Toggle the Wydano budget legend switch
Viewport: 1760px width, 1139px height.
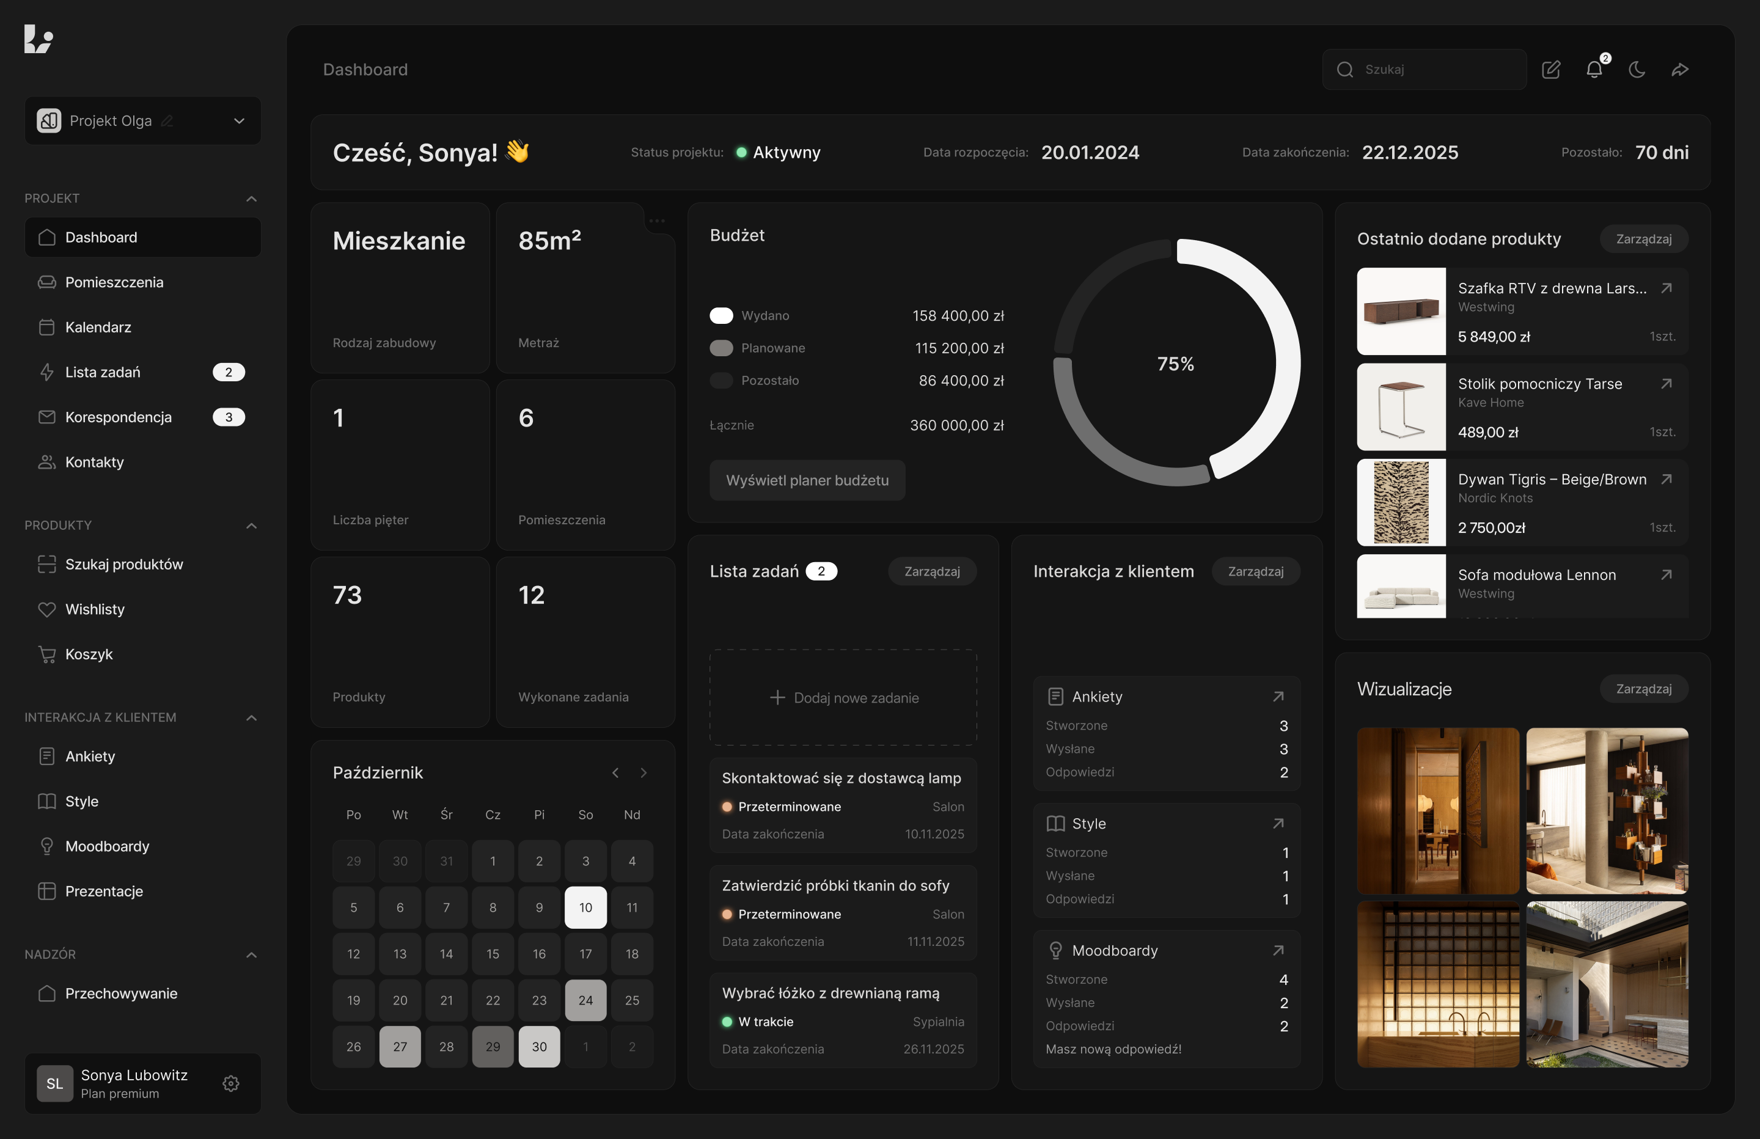[721, 316]
